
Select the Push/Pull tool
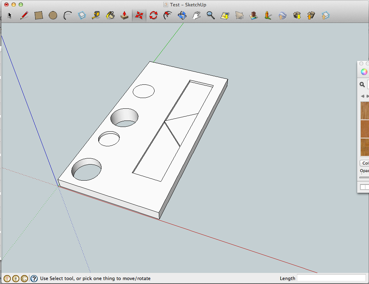coord(125,15)
